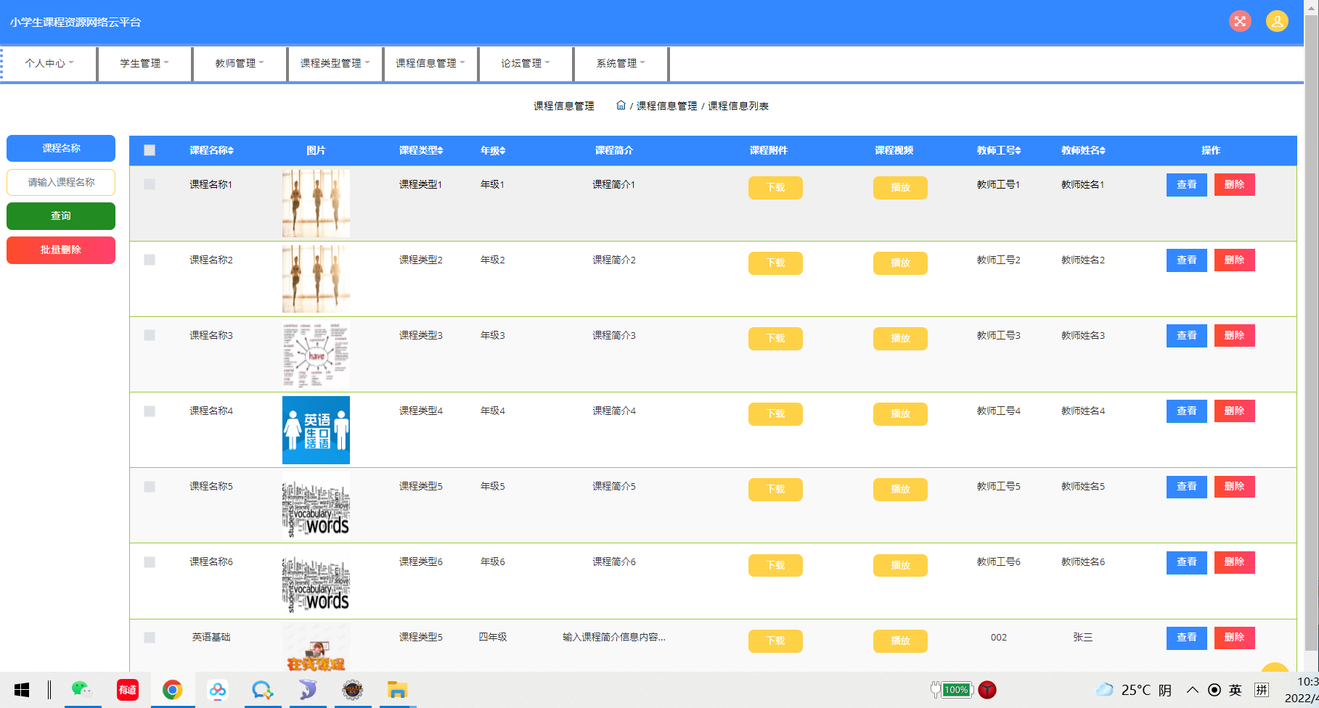Image resolution: width=1319 pixels, height=708 pixels.
Task: Click the 请输入课程名称 search field
Action: coord(61,182)
